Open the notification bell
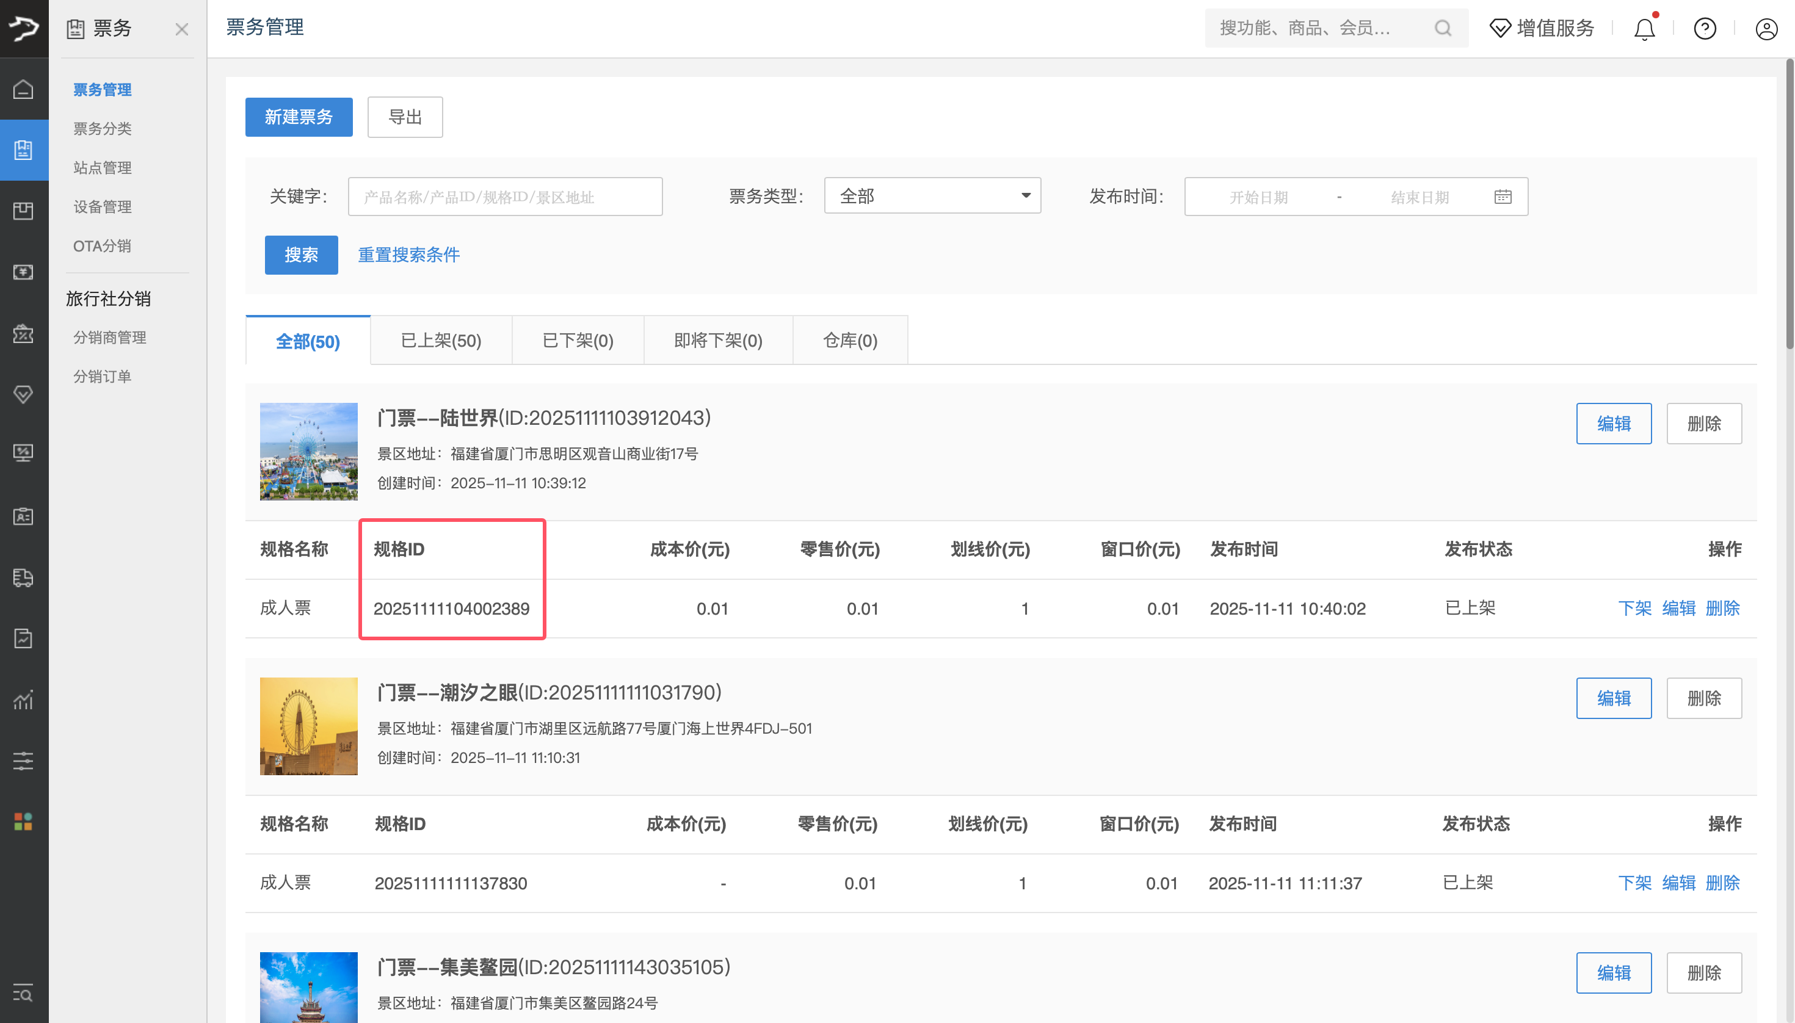 tap(1644, 29)
